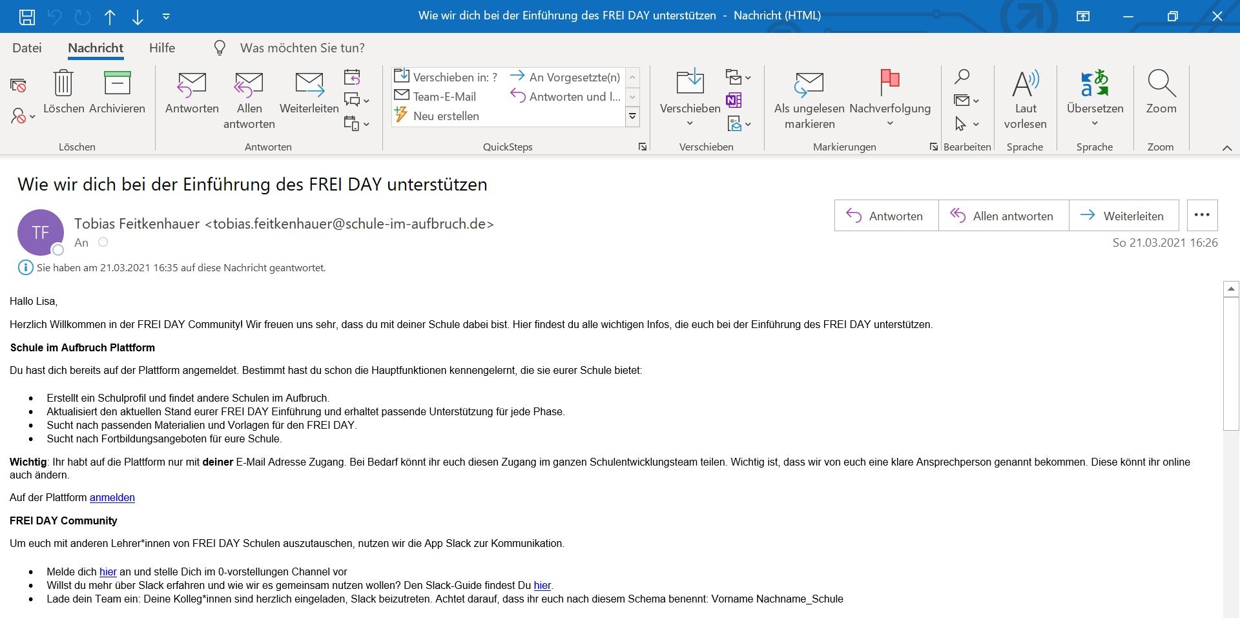This screenshot has width=1240, height=618.
Task: Open the 'hier' link to join Slack
Action: click(x=108, y=572)
